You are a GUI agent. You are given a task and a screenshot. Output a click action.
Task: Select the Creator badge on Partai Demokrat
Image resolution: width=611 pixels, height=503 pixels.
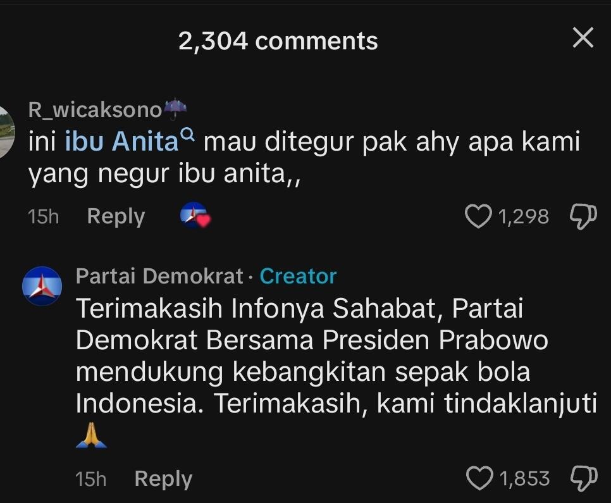[298, 276]
